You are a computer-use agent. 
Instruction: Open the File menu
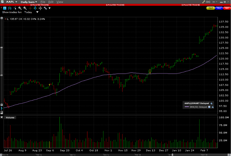43,2
